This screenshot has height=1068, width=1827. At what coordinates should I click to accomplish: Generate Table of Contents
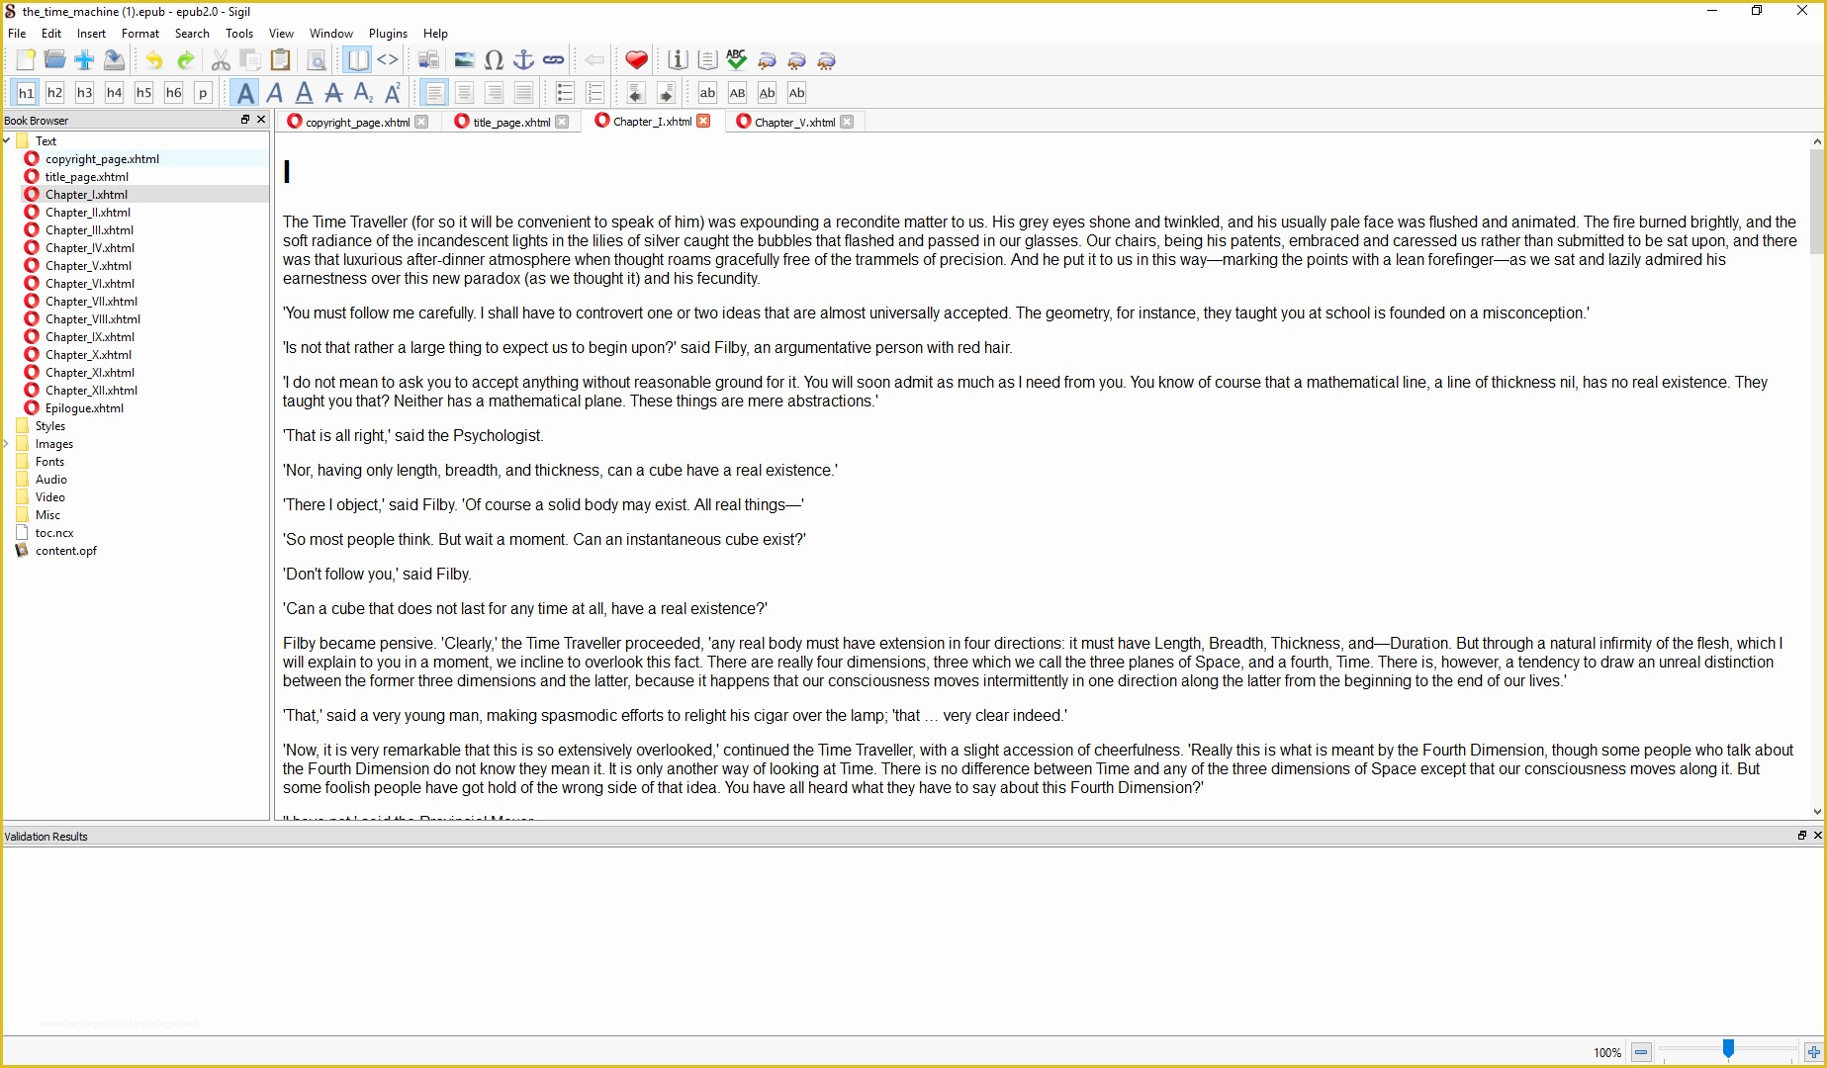707,60
